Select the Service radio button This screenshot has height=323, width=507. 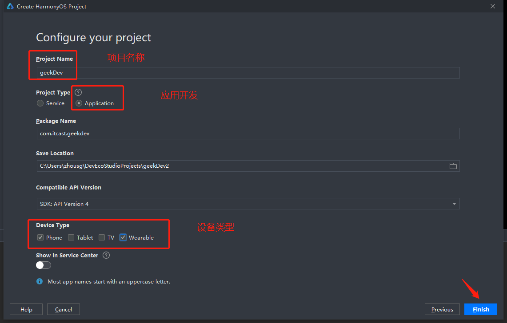[40, 103]
